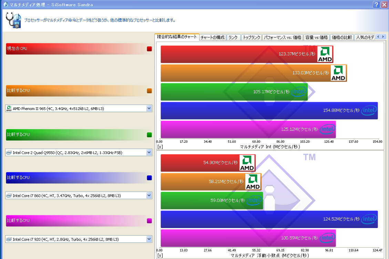Click the 124.52Mピクセル/秒 value label

pos(341,219)
